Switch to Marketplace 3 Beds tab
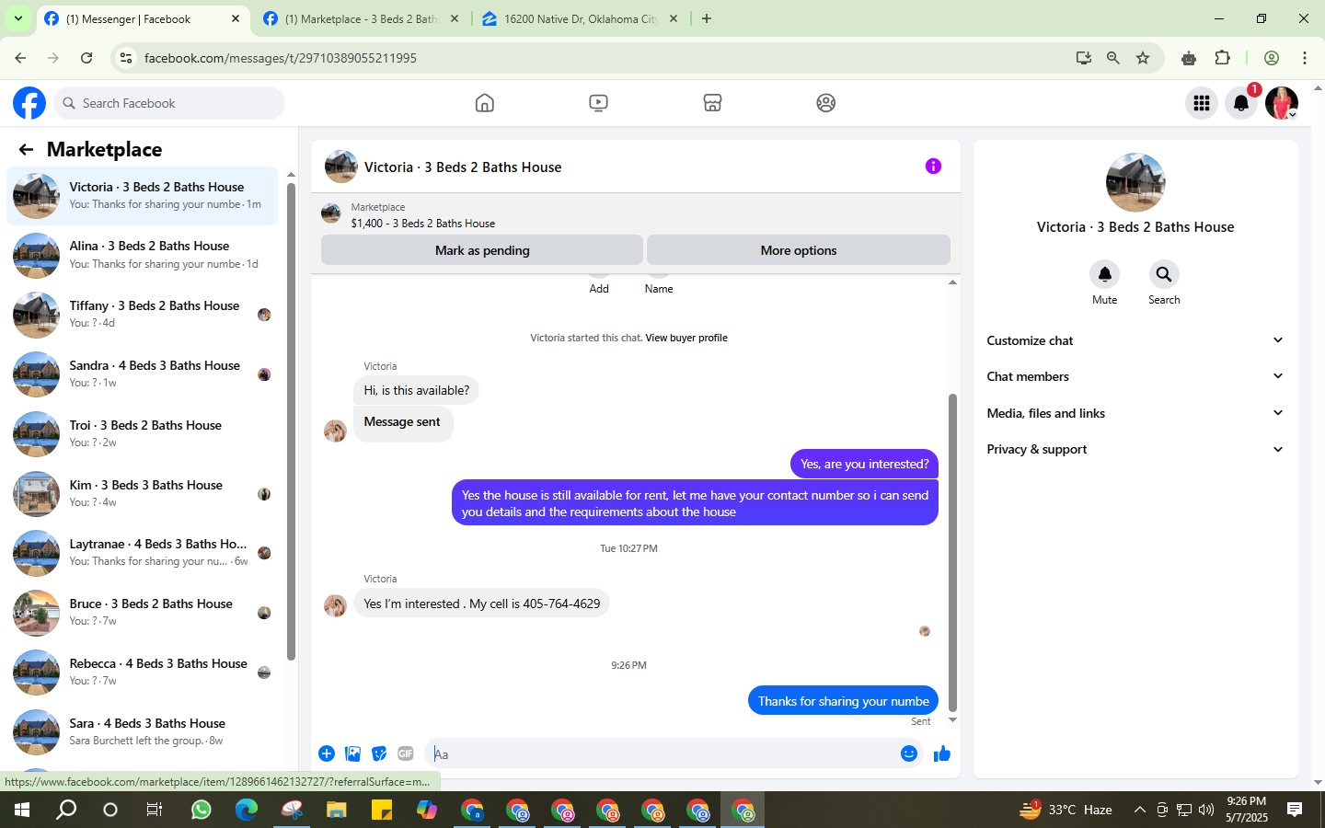1325x828 pixels. tap(361, 19)
